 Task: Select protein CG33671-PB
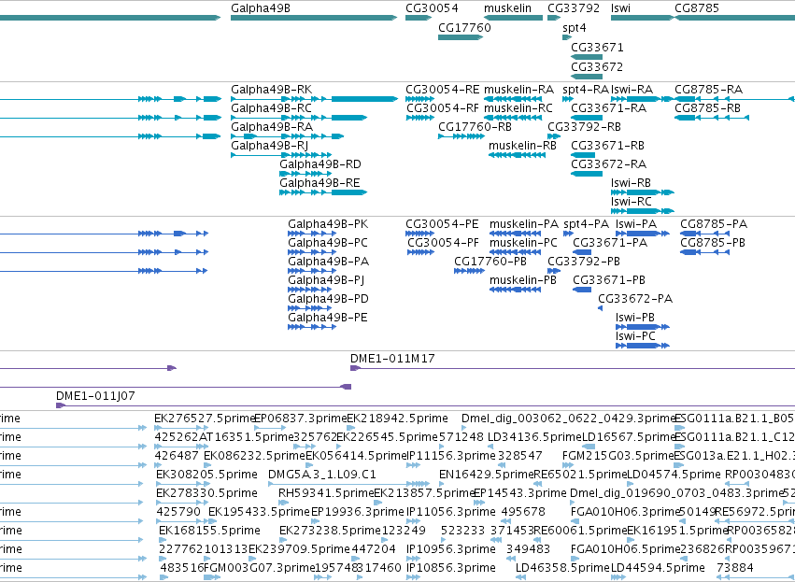point(582,290)
